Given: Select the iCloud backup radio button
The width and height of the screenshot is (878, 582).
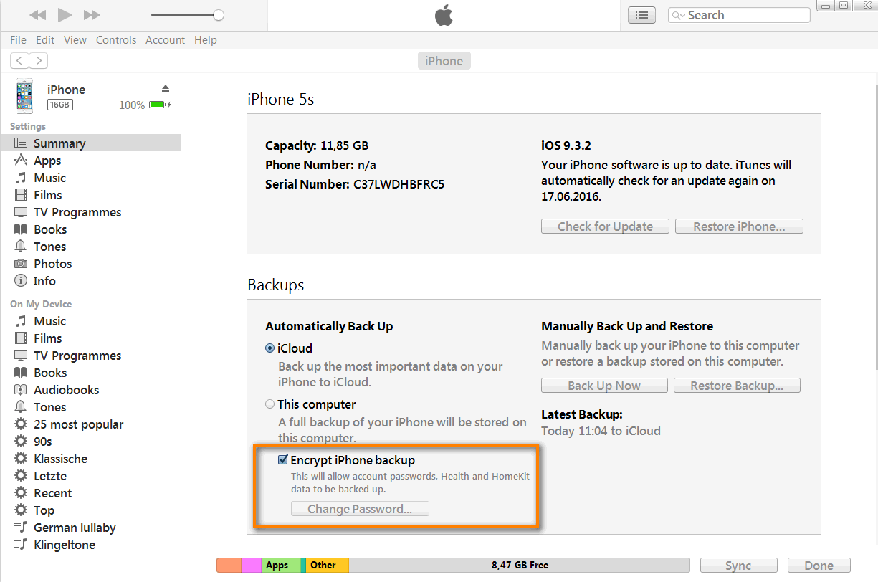Looking at the screenshot, I should [x=270, y=348].
